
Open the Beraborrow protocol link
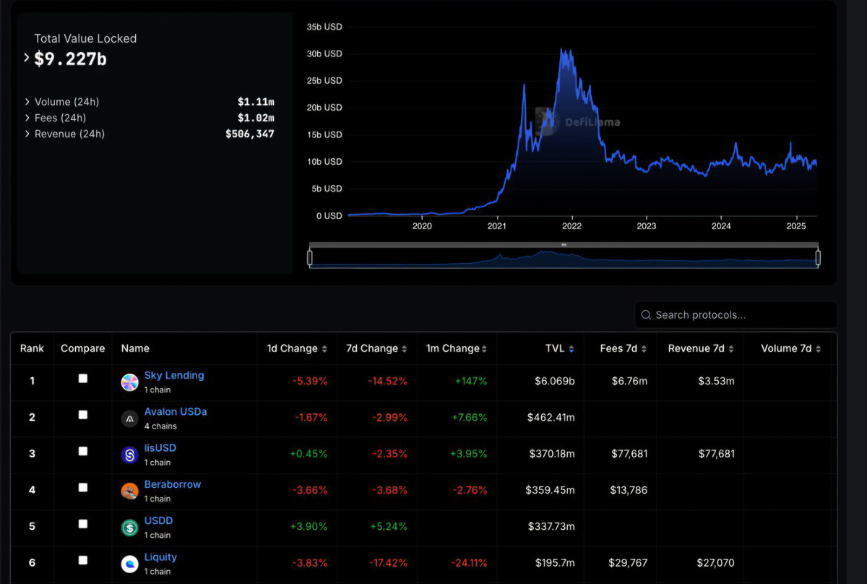[172, 484]
